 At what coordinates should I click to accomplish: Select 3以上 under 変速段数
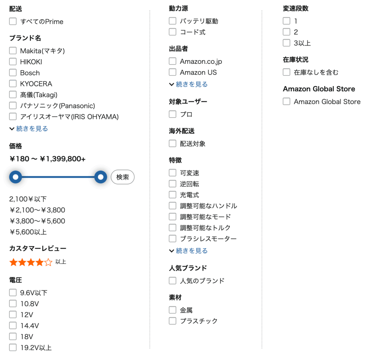coord(286,43)
